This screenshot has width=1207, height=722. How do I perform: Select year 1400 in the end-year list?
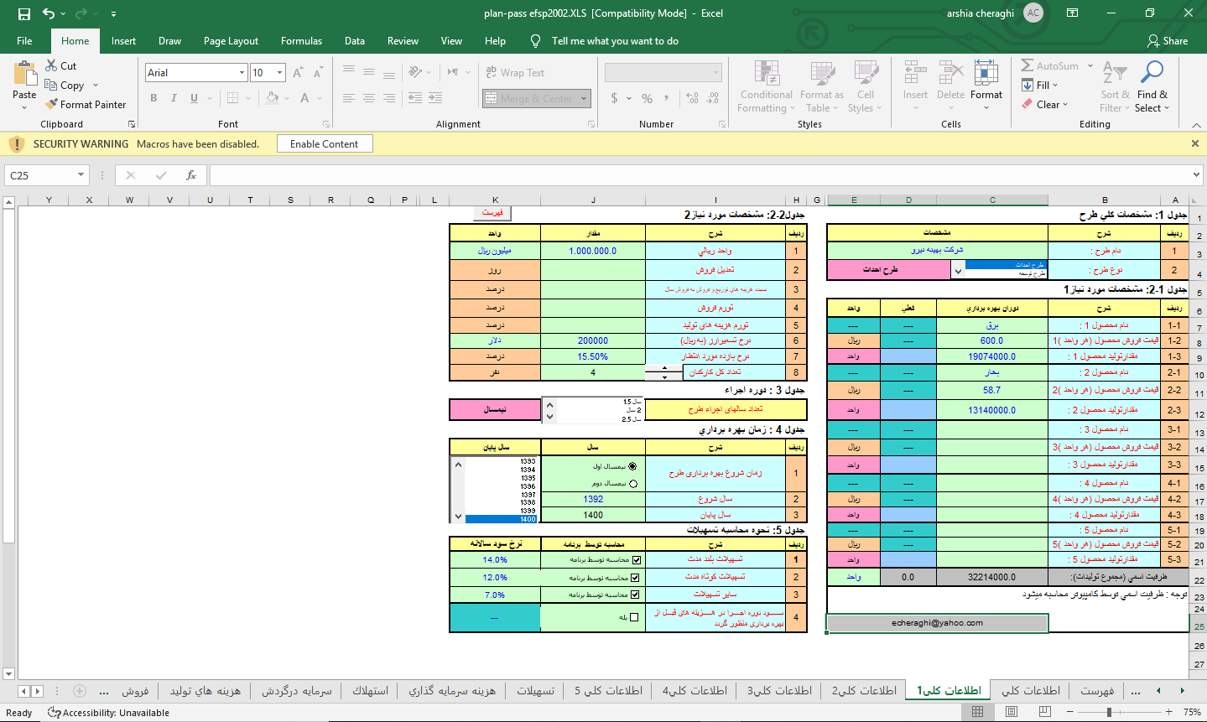501,519
